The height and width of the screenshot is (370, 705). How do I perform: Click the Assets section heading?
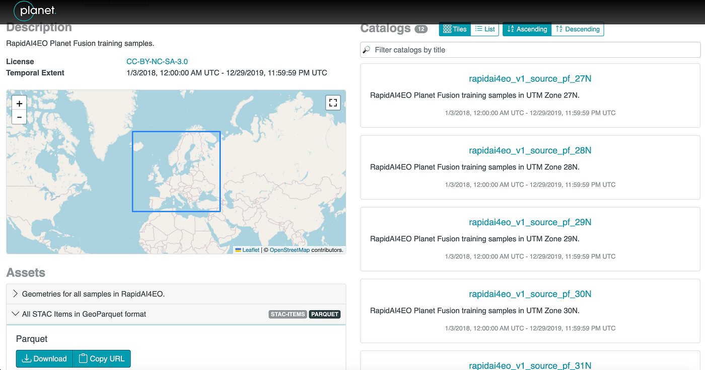point(26,273)
